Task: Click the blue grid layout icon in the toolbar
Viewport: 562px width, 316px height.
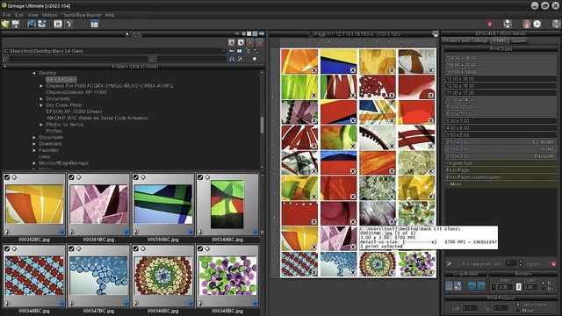Action: [94, 24]
